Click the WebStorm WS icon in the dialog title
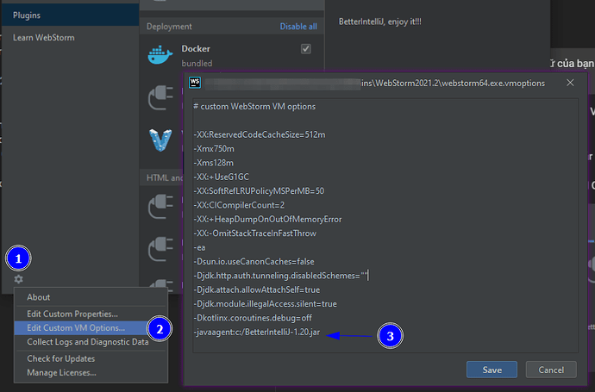 (x=195, y=83)
